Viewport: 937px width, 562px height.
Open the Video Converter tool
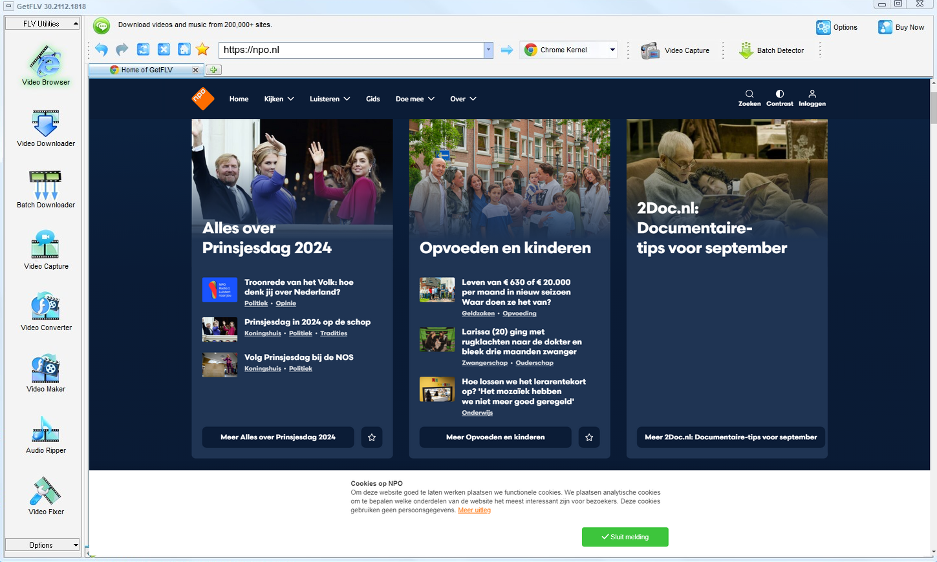(x=46, y=311)
